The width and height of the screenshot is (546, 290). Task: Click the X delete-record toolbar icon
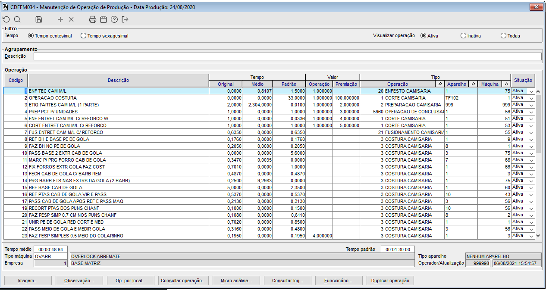point(71,19)
